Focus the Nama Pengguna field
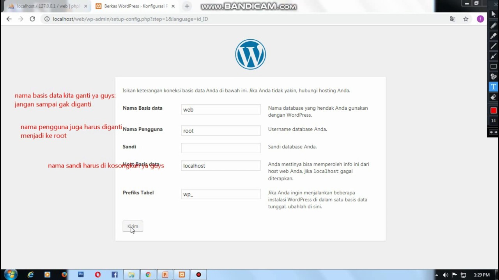 221,131
